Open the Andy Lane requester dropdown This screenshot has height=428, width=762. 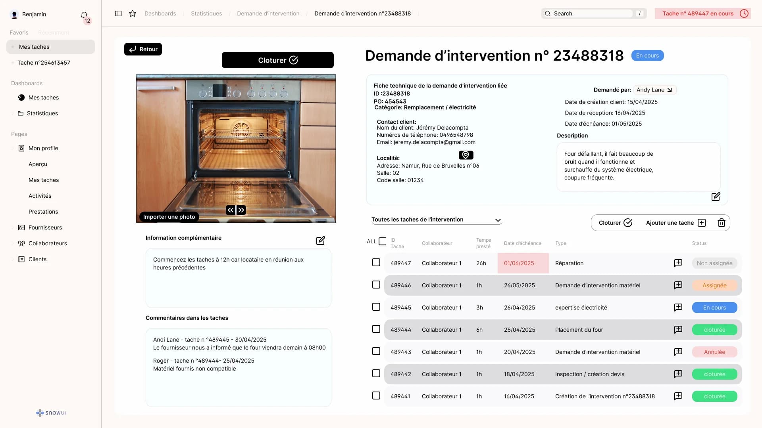click(x=654, y=90)
